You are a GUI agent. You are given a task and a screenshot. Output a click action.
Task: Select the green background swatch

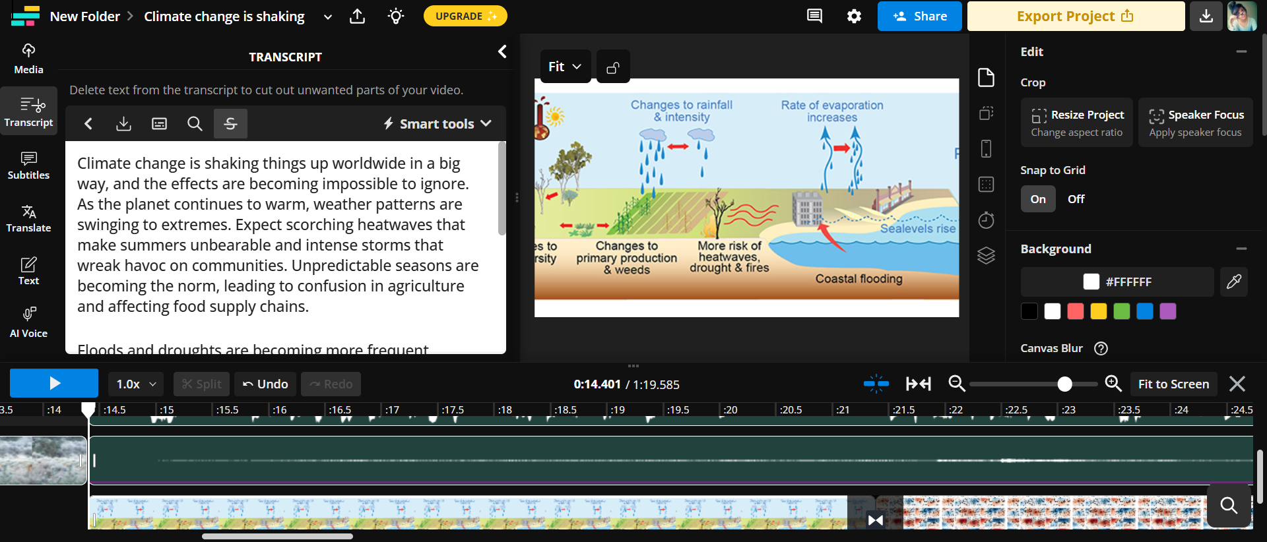pos(1122,311)
